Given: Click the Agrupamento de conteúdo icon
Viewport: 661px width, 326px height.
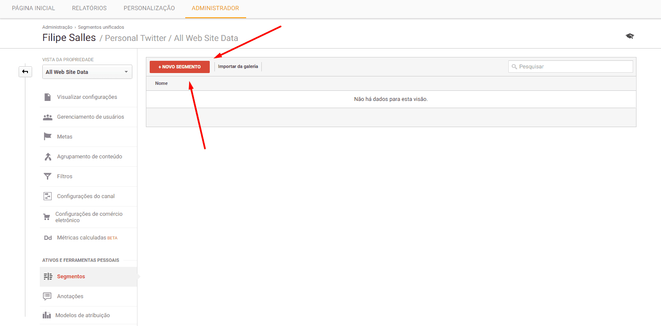Looking at the screenshot, I should 48,157.
